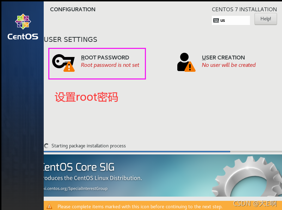Viewport: 282px width, 210px height.
Task: Click the USER SETTINGS heading
Action: click(x=70, y=39)
